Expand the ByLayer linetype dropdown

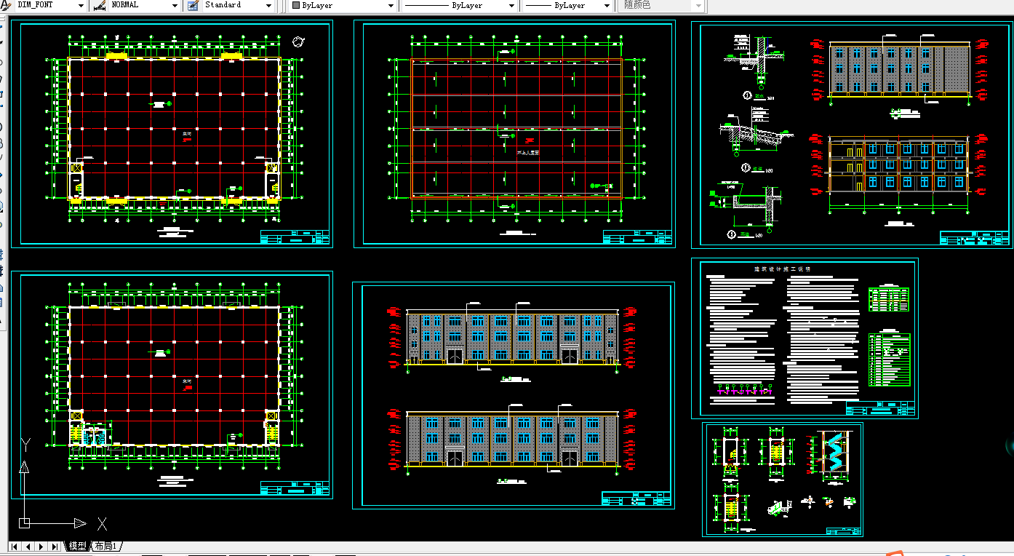[x=511, y=6]
